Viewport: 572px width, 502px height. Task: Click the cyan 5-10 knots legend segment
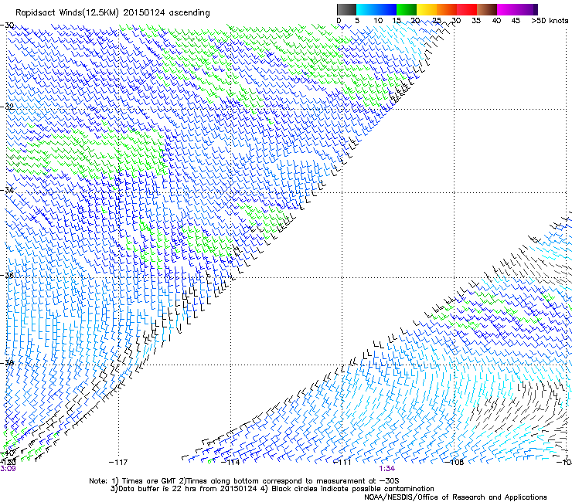(x=366, y=9)
